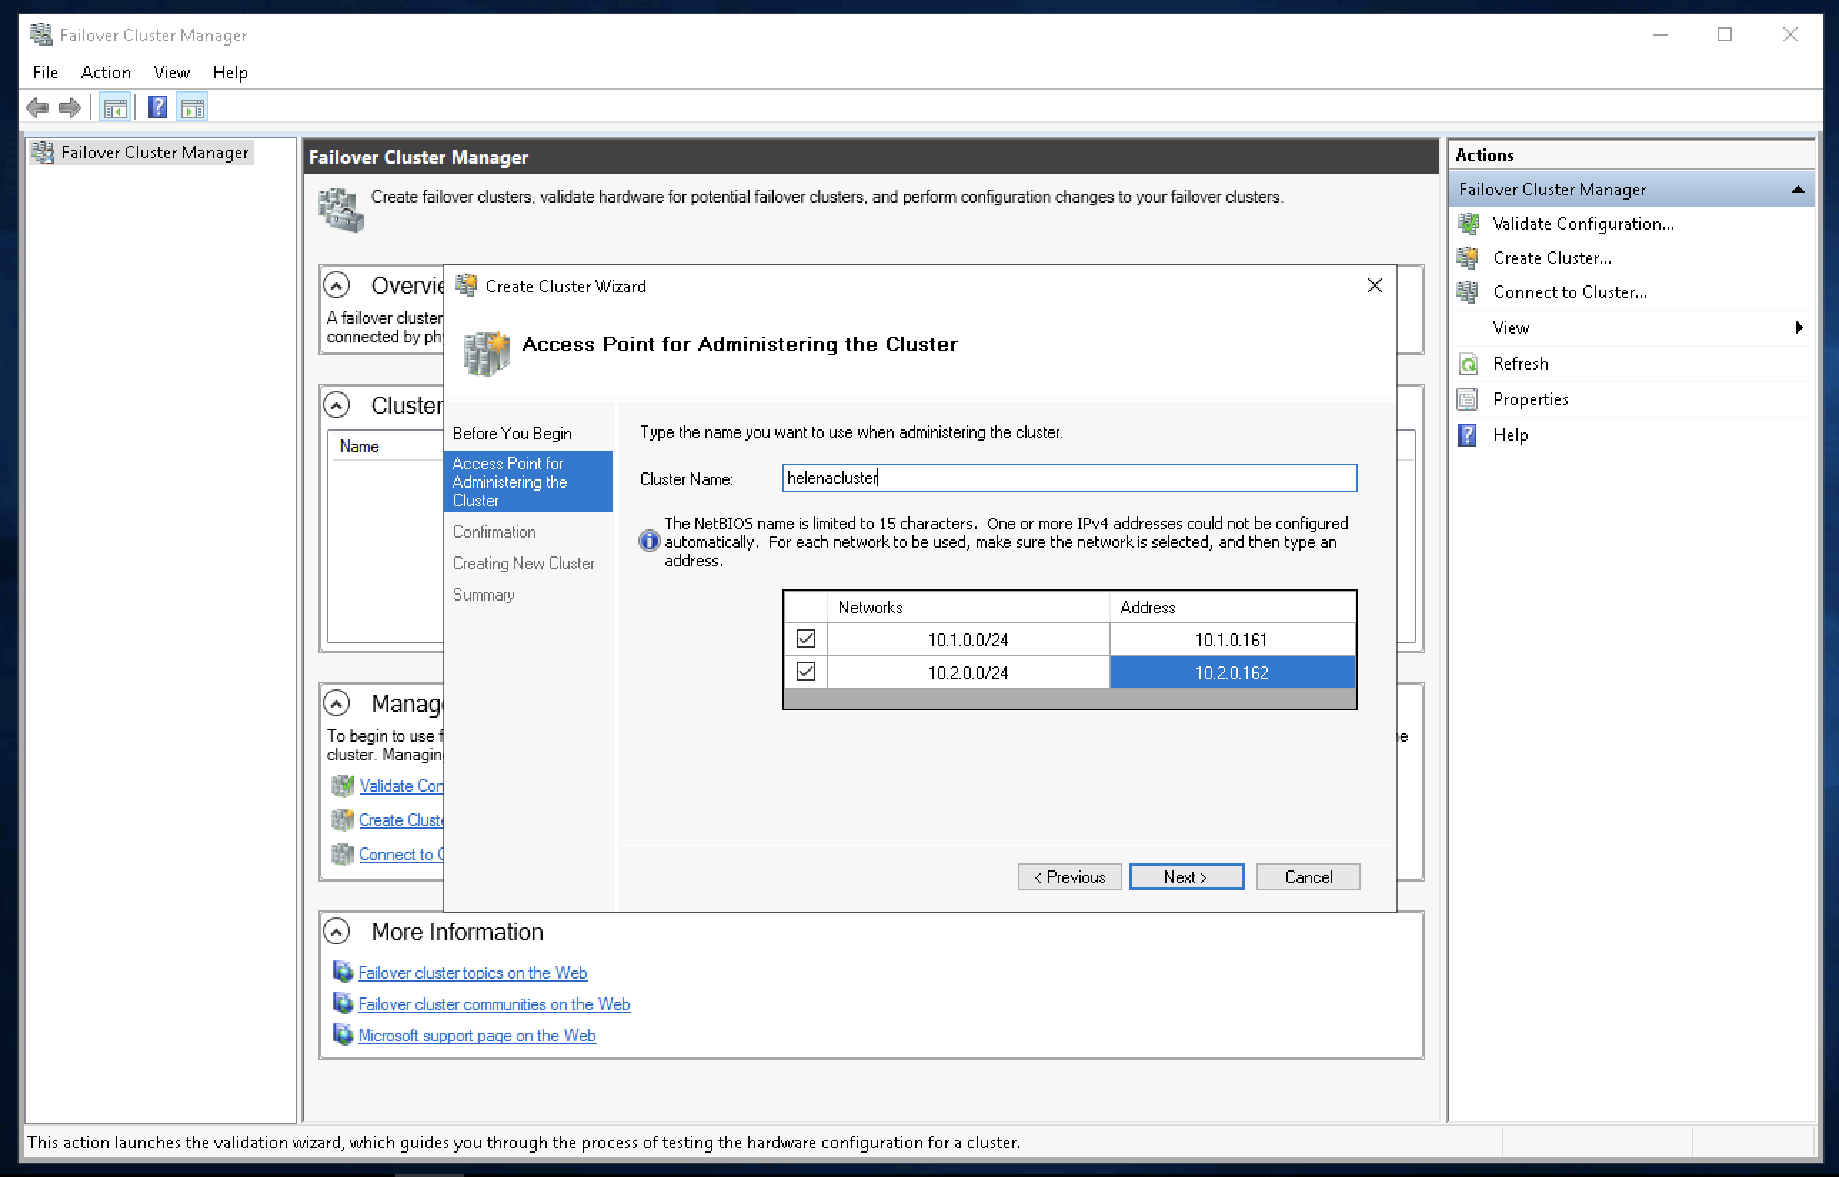This screenshot has width=1839, height=1177.
Task: Uncheck the 10.1.0.0/24 network checkbox
Action: coord(806,638)
